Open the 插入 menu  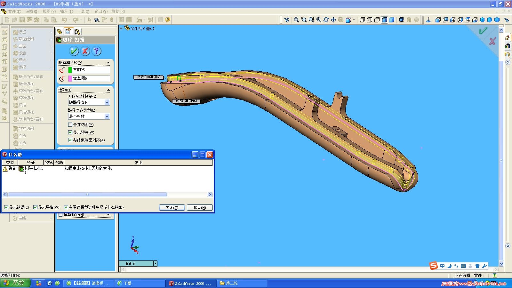(67, 12)
